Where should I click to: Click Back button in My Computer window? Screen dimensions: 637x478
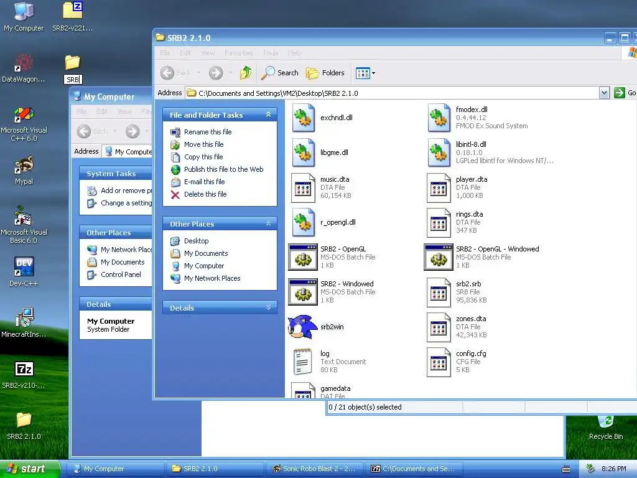click(93, 131)
